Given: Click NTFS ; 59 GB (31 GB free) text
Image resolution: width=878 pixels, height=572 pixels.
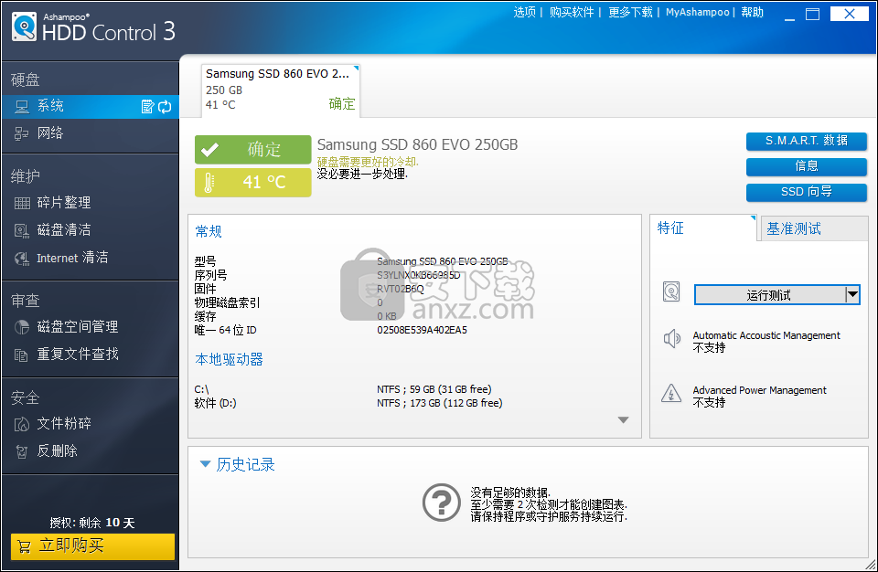Looking at the screenshot, I should click(434, 389).
